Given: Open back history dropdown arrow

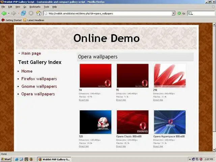Looking at the screenshot, I should (9, 13).
